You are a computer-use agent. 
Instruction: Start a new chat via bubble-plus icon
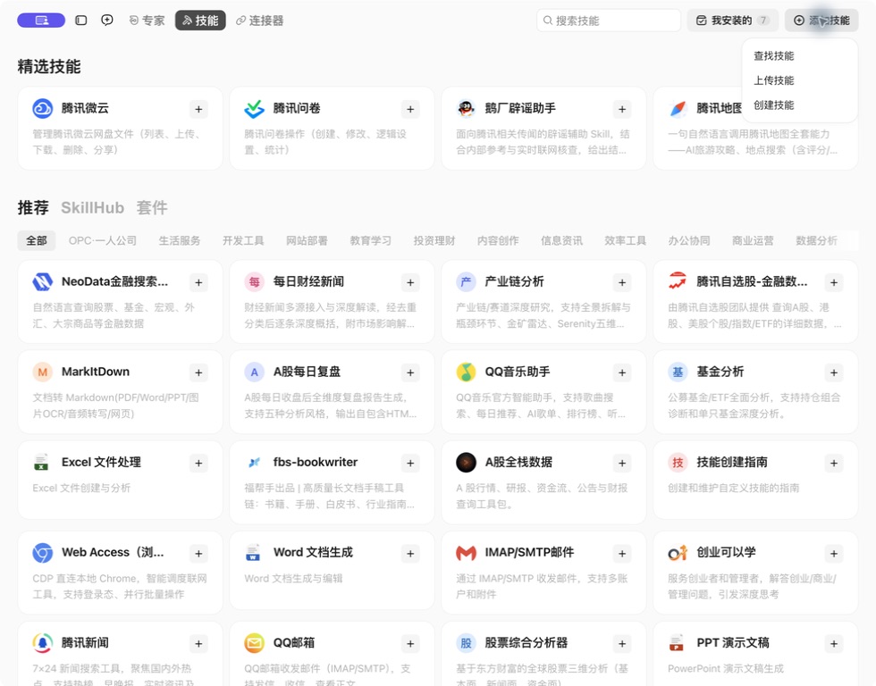(106, 21)
